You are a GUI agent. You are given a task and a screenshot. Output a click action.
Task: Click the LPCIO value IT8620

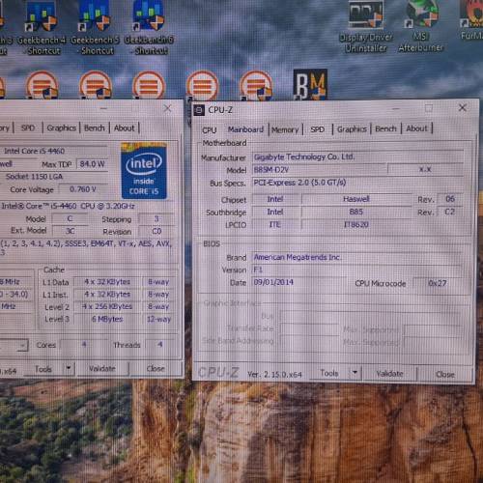click(x=356, y=224)
